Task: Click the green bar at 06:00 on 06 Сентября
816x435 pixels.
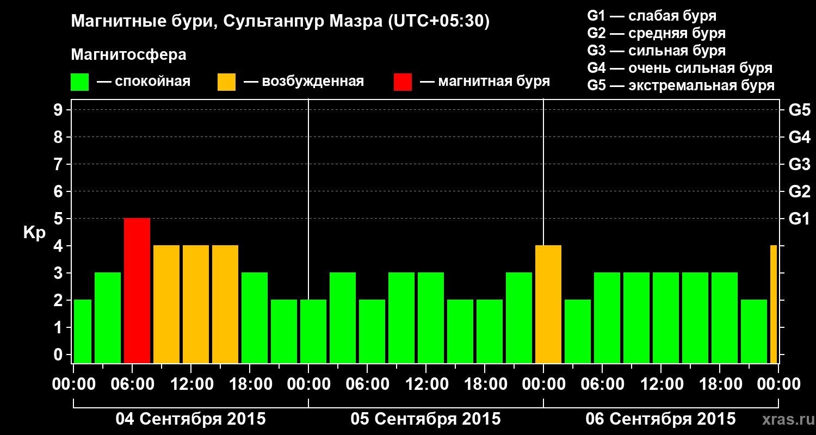Action: (607, 318)
